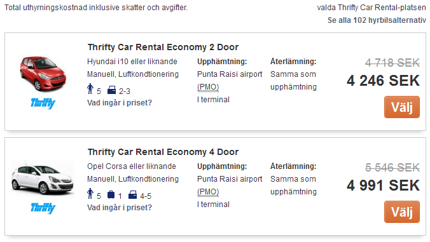
Task: Open the white Opel Corsa car image
Action: (43, 178)
